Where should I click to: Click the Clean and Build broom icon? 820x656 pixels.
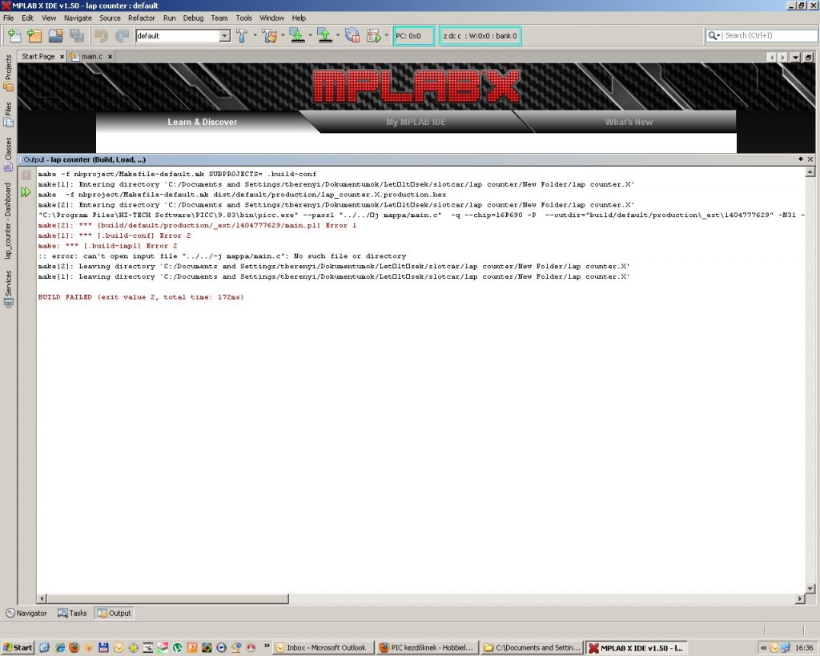[x=270, y=35]
